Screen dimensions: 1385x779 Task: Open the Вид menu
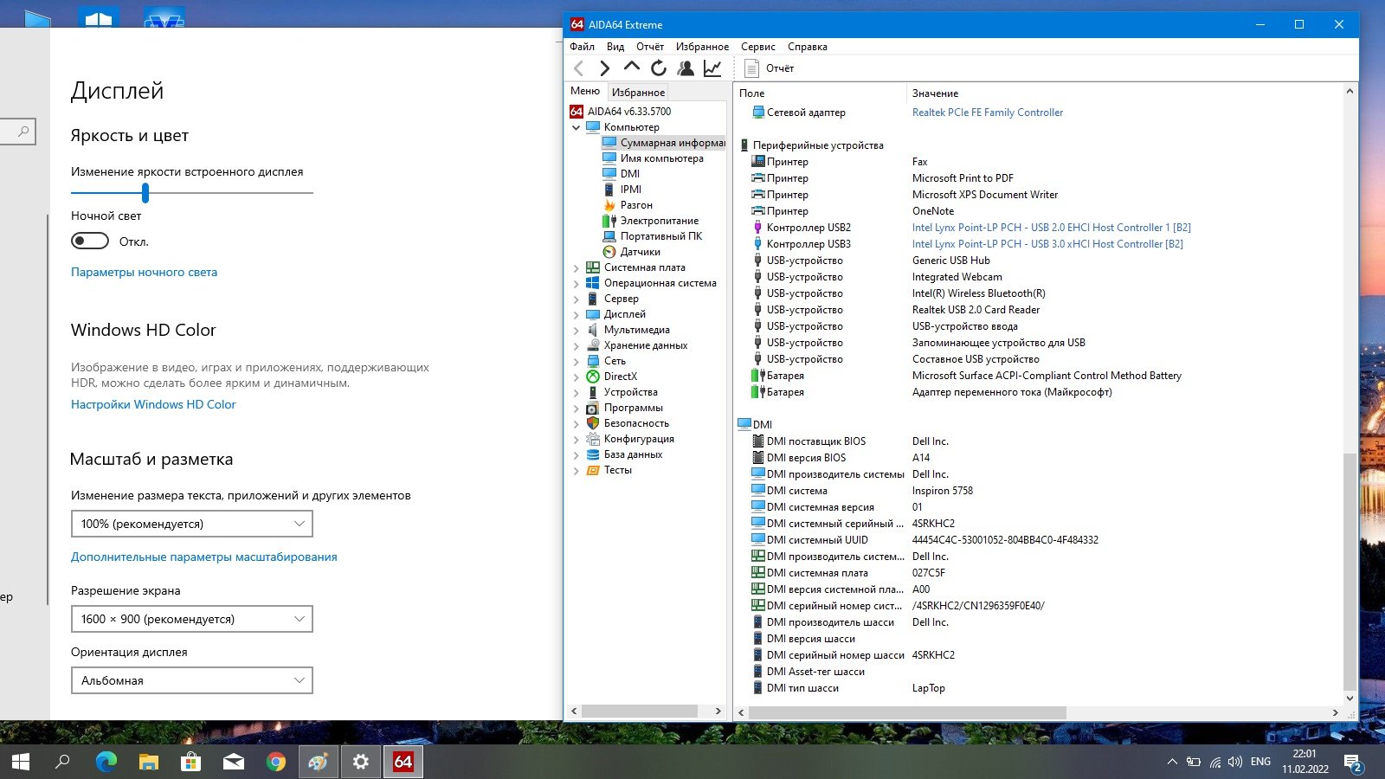pos(615,47)
